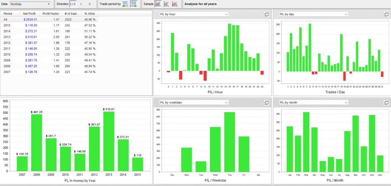Pop out the P/L by day chart
The height and width of the screenshot is (186, 391).
[387, 14]
